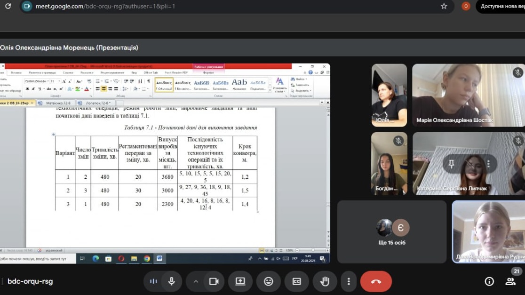525x295 pixels.
Task: Show the participants people panel
Action: [510, 281]
